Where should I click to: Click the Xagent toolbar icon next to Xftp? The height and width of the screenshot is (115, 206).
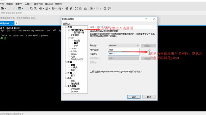click(71, 9)
